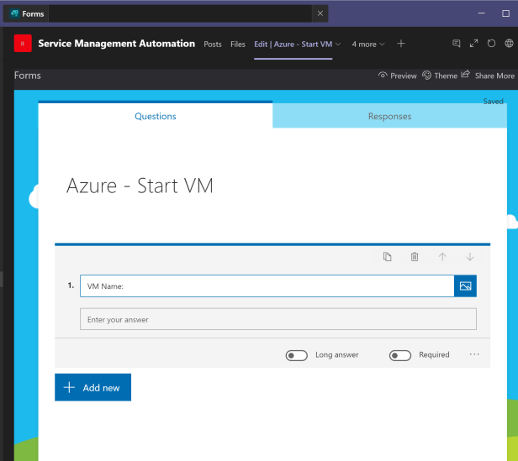This screenshot has width=518, height=461.
Task: Open more question options with the ellipsis
Action: pyautogui.click(x=474, y=354)
